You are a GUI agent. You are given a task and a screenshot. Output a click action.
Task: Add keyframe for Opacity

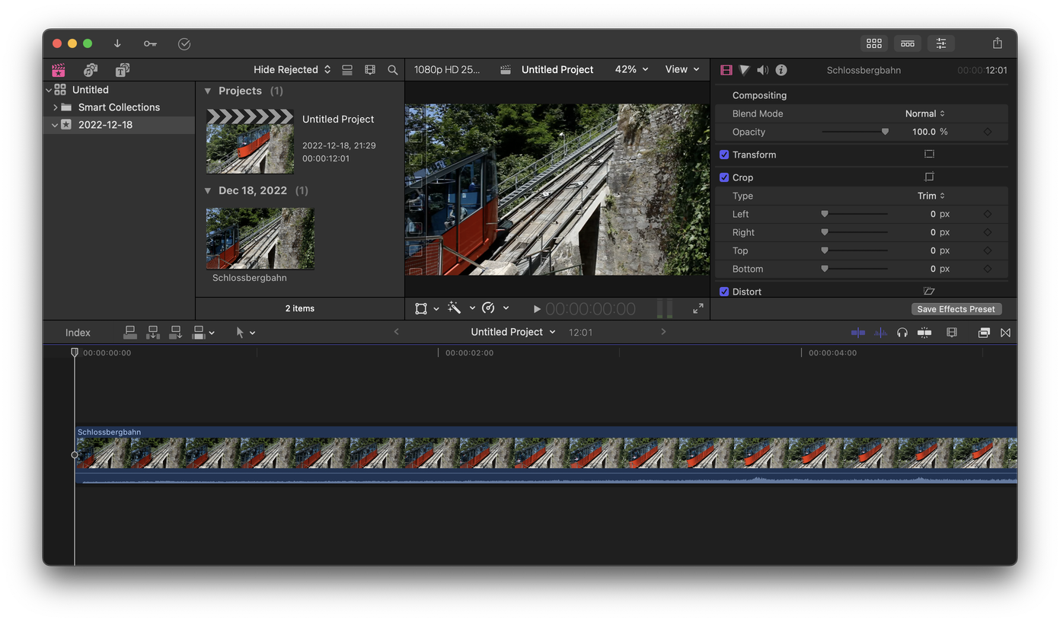coord(988,132)
